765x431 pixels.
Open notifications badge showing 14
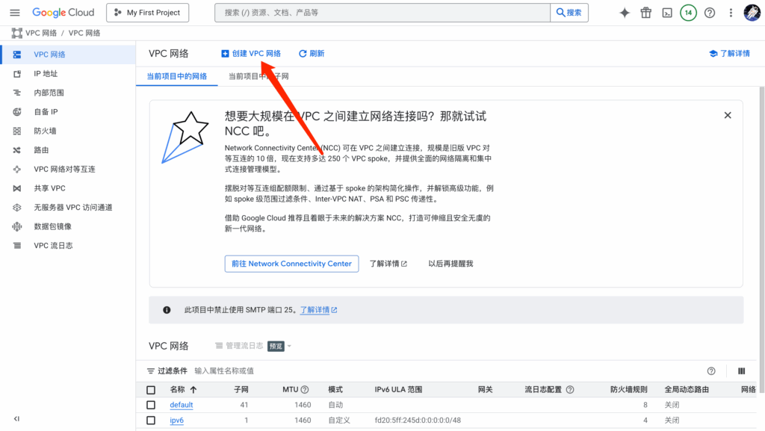click(x=688, y=13)
